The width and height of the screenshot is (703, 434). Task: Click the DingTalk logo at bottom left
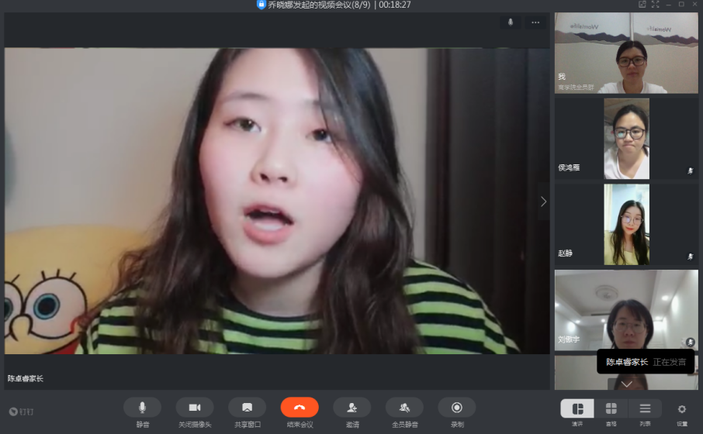click(x=21, y=412)
